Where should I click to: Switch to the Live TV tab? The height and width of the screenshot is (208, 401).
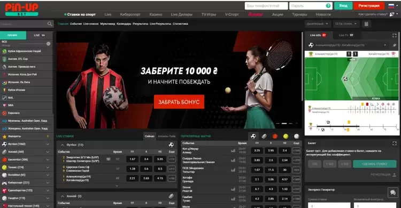[346, 35]
